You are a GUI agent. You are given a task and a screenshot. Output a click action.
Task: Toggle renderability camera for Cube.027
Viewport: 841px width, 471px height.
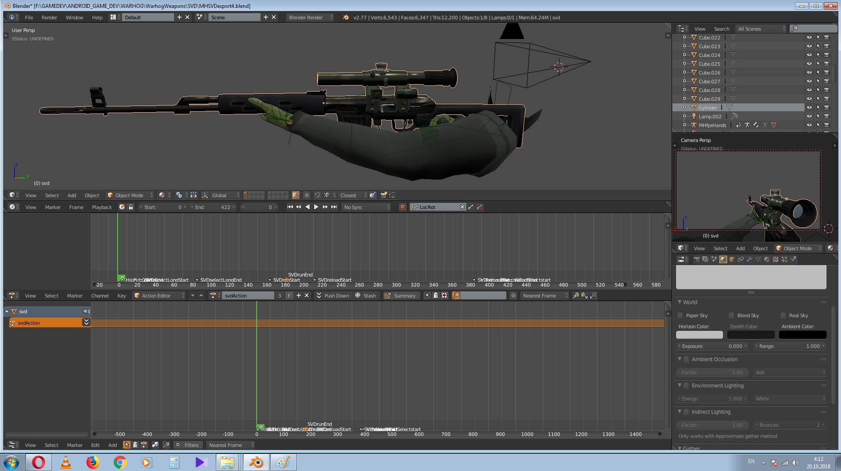pos(827,81)
